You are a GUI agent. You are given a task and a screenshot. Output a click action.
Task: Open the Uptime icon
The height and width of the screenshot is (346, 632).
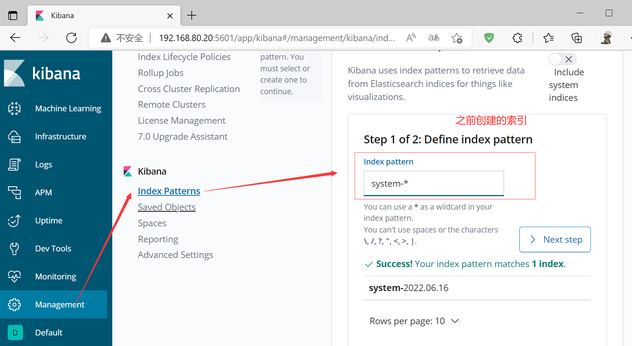pos(15,220)
